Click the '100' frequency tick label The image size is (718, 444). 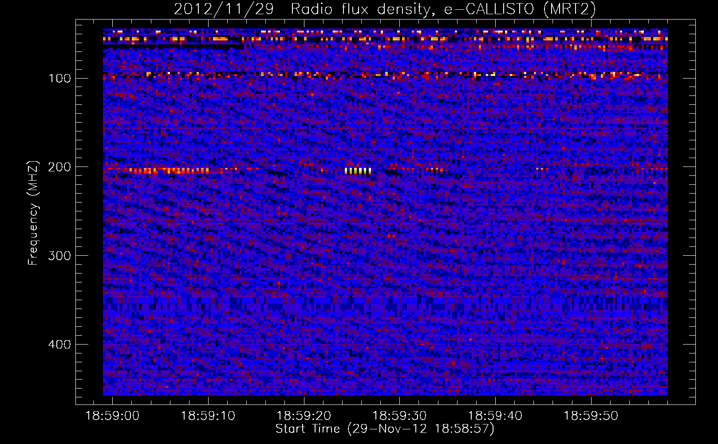point(59,79)
